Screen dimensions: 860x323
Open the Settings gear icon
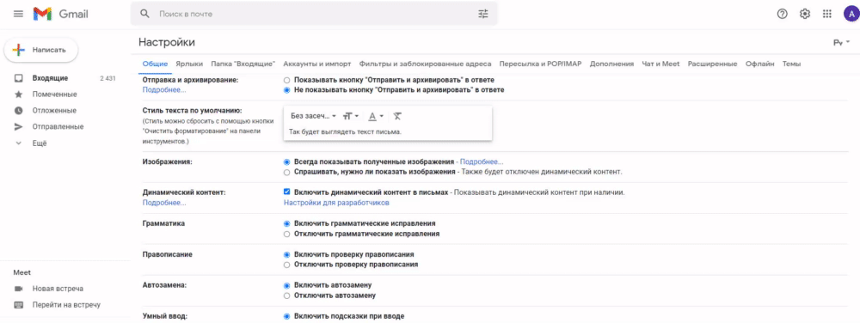(805, 15)
